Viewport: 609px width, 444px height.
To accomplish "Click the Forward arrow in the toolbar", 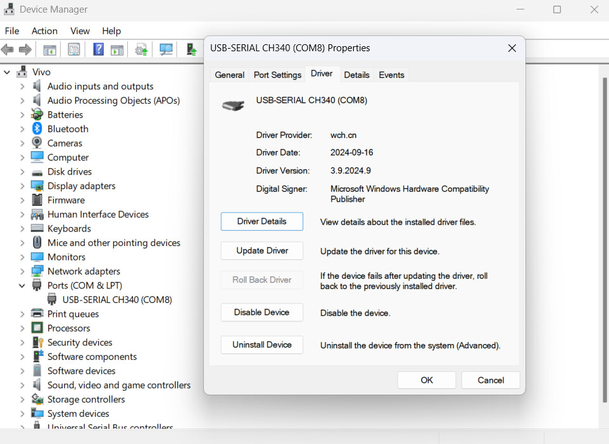I will point(25,50).
